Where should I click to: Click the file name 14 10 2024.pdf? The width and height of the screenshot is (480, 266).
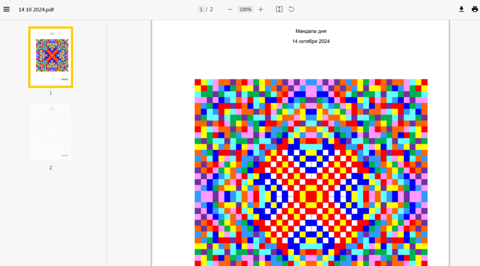pos(36,9)
